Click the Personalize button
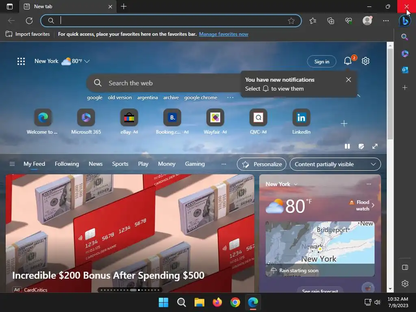This screenshot has height=312, width=416. pyautogui.click(x=262, y=164)
